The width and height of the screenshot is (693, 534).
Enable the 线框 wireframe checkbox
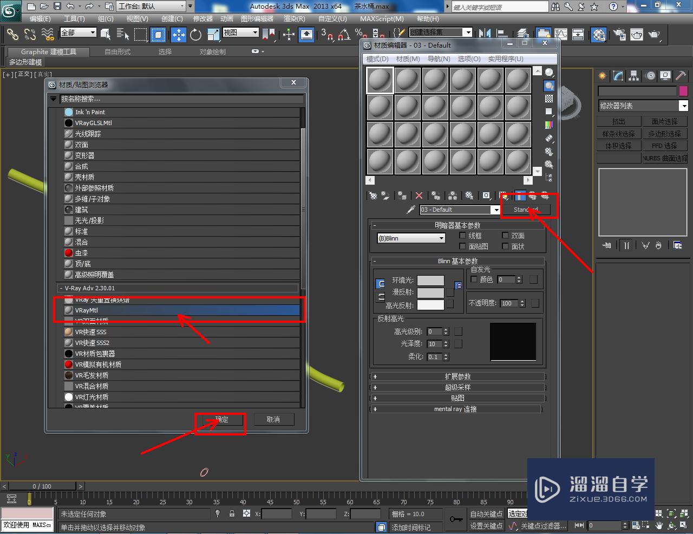(462, 236)
